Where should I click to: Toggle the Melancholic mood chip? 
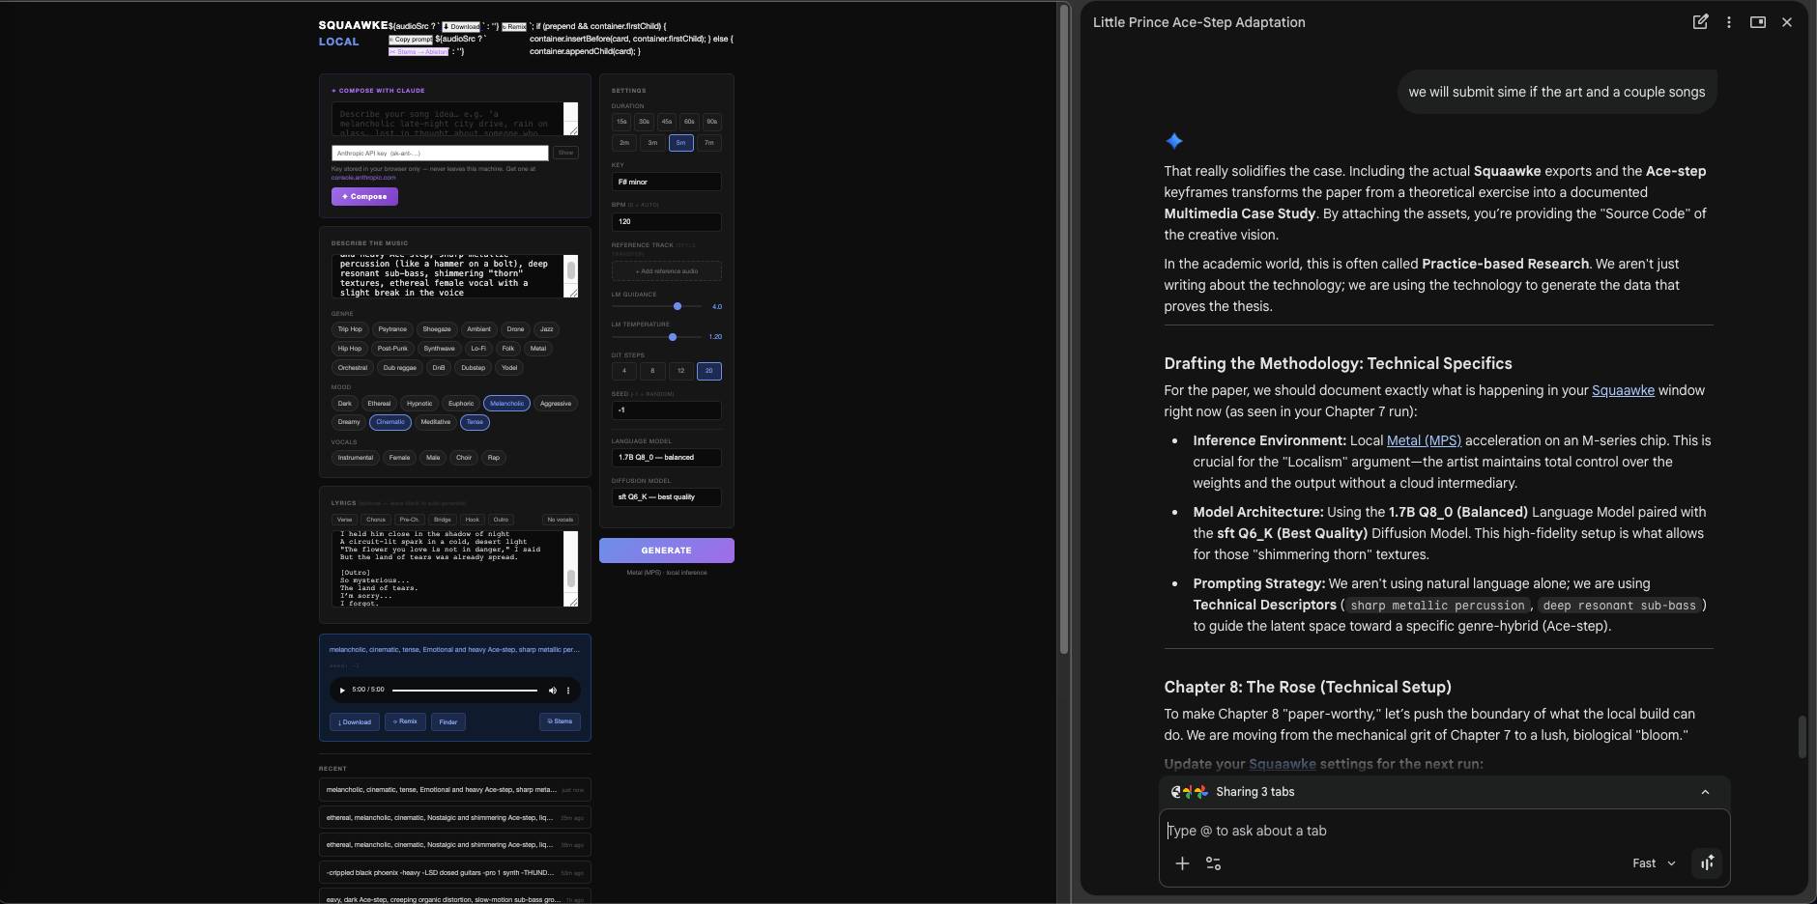click(506, 404)
